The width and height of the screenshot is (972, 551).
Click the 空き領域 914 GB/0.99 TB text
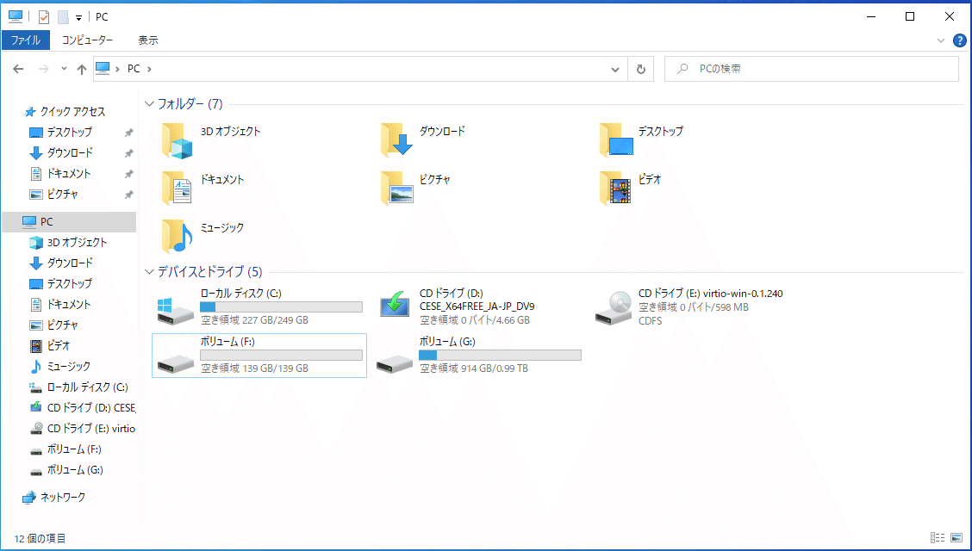click(474, 368)
